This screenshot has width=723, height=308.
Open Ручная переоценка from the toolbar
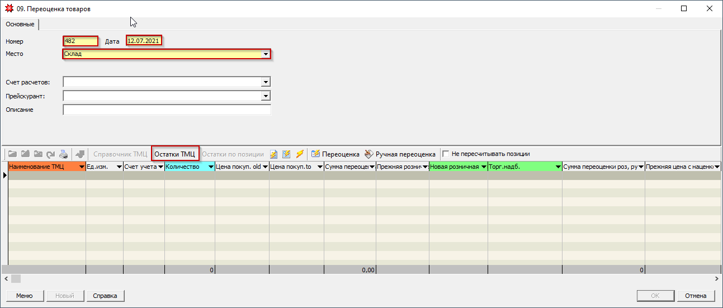point(400,154)
